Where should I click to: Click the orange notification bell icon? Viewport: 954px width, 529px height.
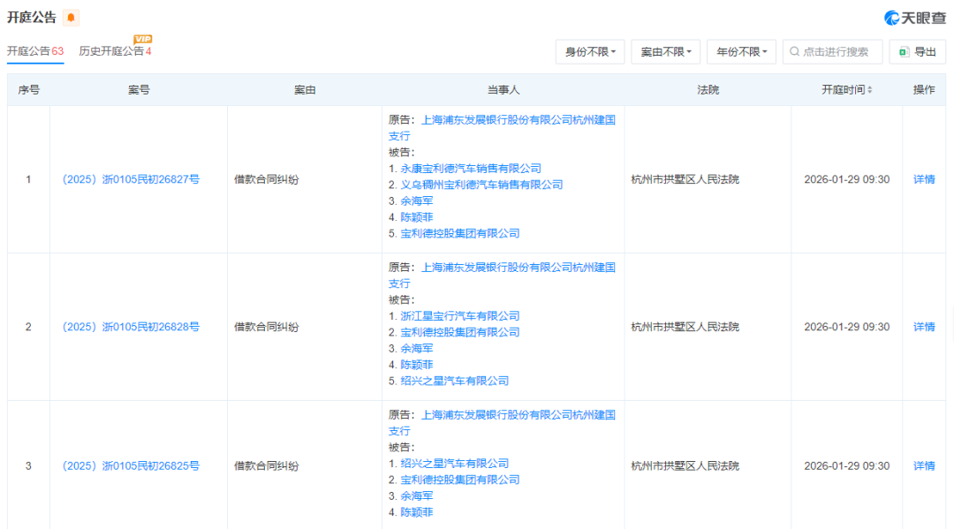(x=72, y=18)
